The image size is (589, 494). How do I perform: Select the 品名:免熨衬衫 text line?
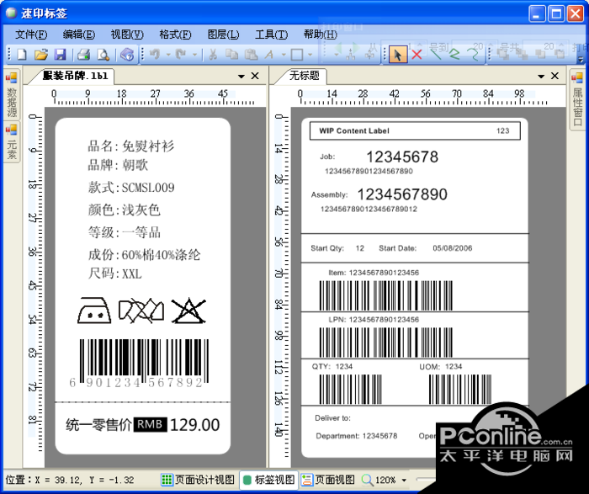(x=130, y=146)
